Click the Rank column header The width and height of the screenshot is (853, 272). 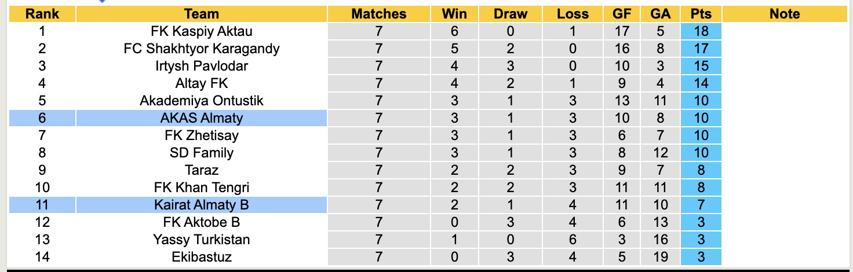tap(42, 14)
